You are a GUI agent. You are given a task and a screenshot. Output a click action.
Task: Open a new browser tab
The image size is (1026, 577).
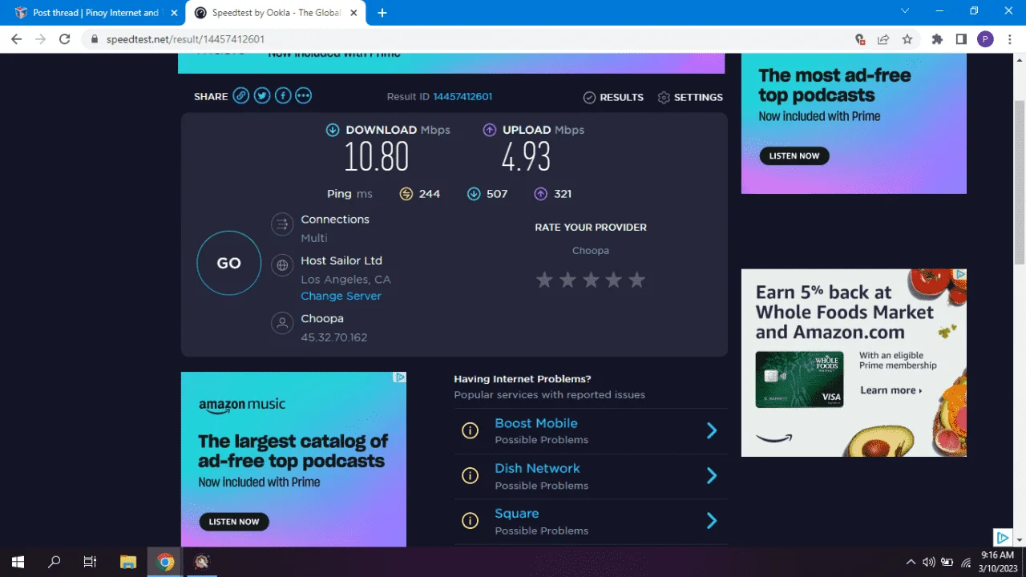pyautogui.click(x=382, y=13)
